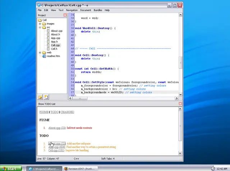
Task: Close the Show TODO List pane
Action: [x=180, y=104]
